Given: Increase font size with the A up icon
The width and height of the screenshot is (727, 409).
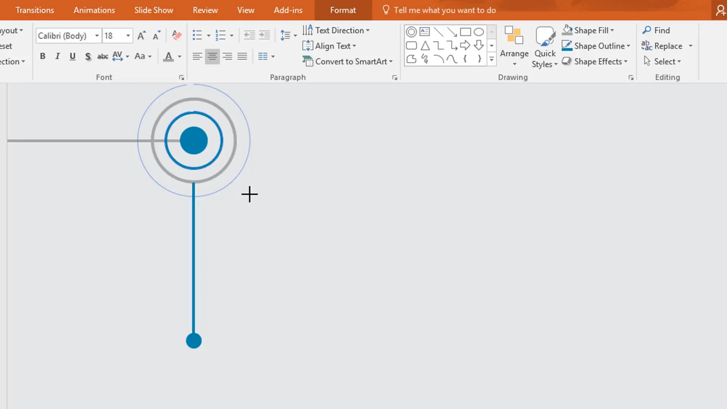Looking at the screenshot, I should click(141, 36).
